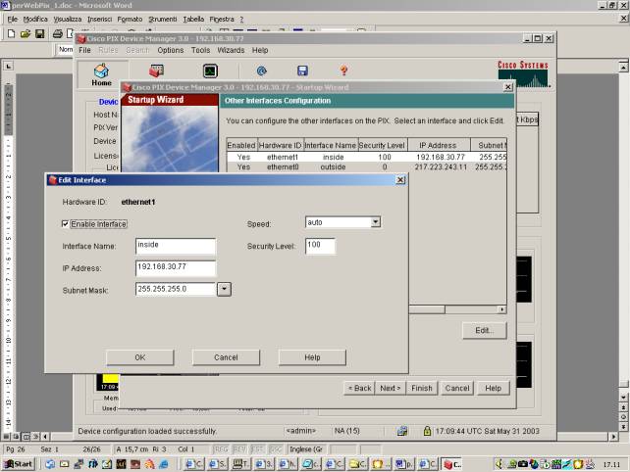Open the Help menu in PIX Device Manager
This screenshot has height=472, width=630.
[x=260, y=50]
